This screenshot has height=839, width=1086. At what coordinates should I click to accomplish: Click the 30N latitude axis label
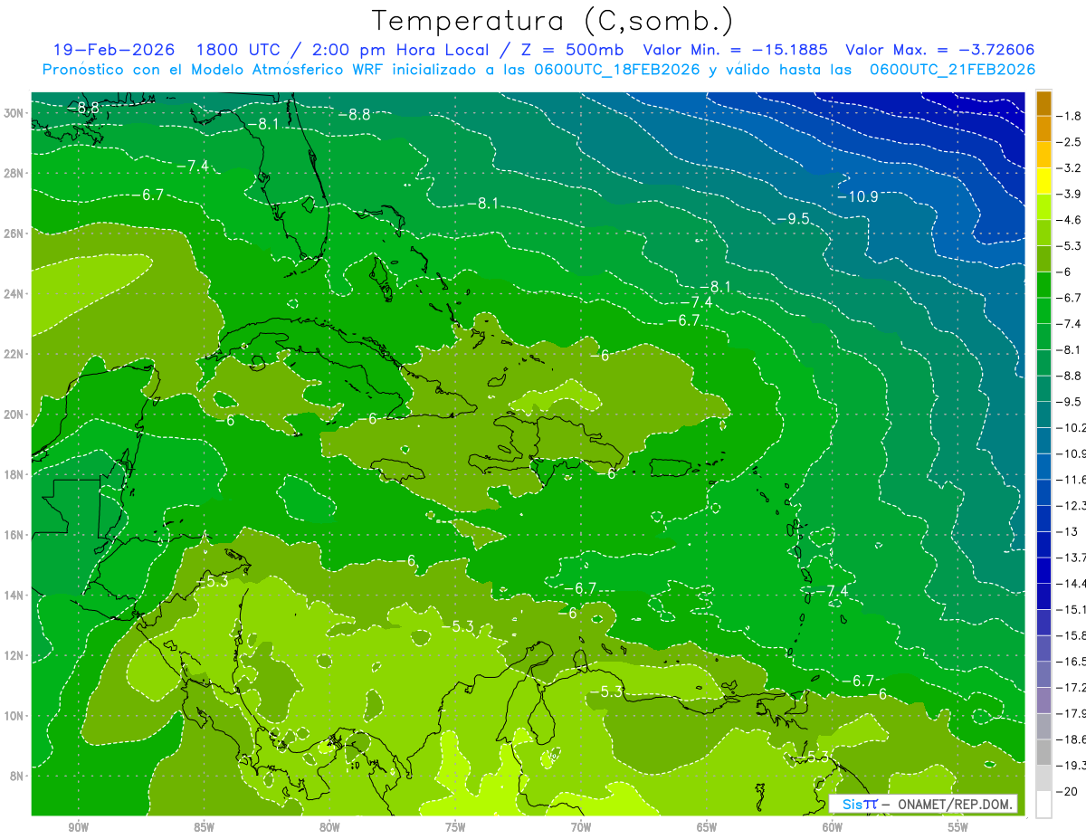point(14,113)
